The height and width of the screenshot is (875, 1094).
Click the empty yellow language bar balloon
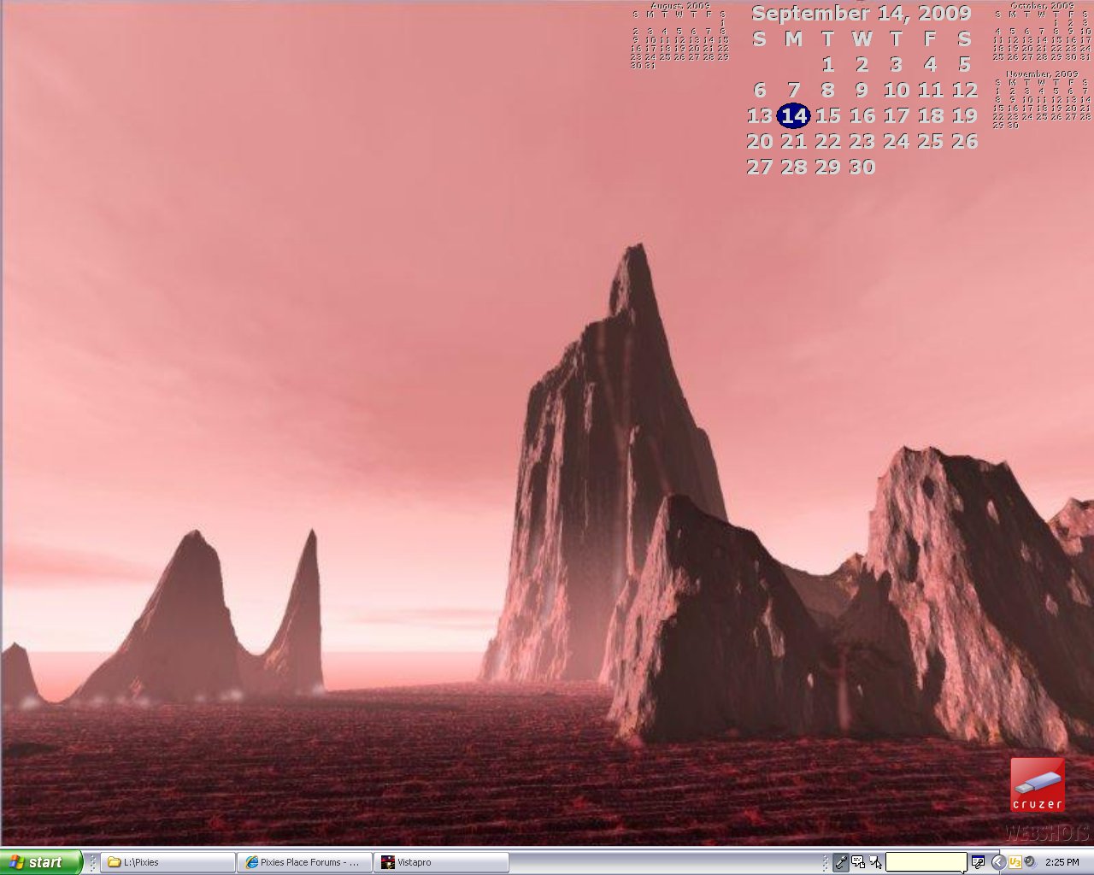point(926,862)
